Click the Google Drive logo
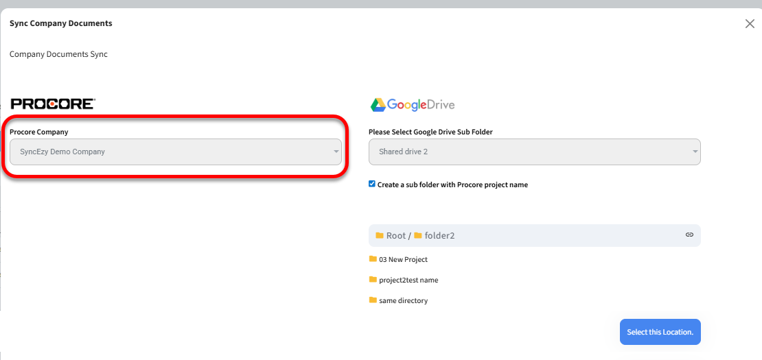 413,105
